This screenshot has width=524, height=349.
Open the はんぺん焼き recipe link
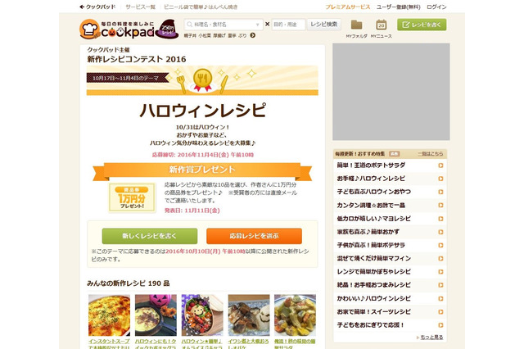point(201,7)
